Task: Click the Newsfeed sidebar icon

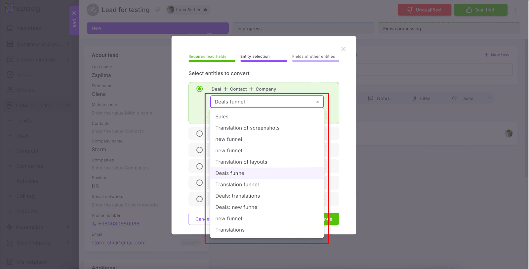Action: tap(10, 28)
